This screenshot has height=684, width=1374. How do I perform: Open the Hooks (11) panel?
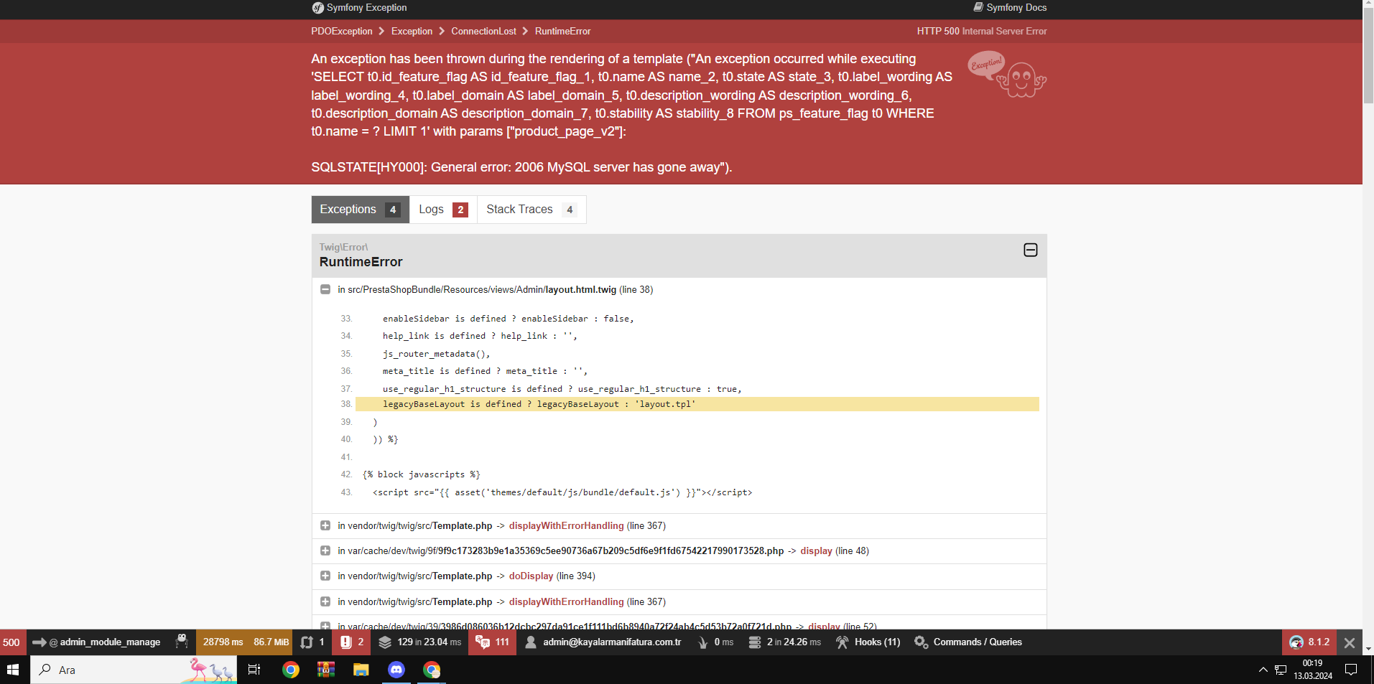point(868,642)
